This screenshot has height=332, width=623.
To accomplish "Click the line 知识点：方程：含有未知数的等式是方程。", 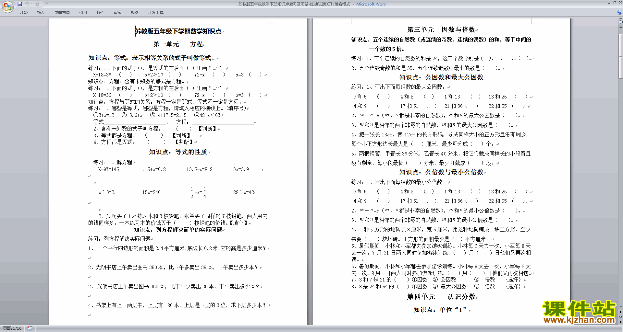I will 137,82.
